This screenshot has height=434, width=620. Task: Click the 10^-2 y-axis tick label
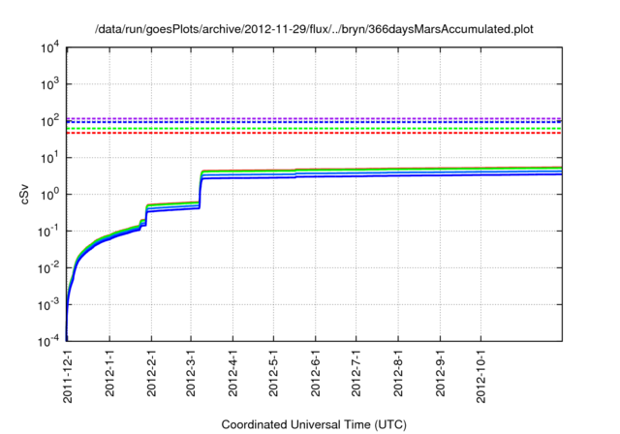48,268
